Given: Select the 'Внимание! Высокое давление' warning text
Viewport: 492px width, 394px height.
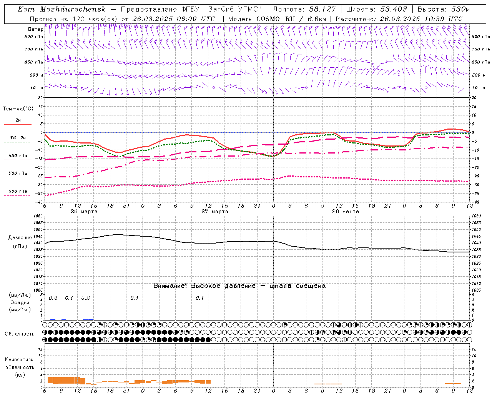Looking at the screenshot, I should pyautogui.click(x=204, y=286).
